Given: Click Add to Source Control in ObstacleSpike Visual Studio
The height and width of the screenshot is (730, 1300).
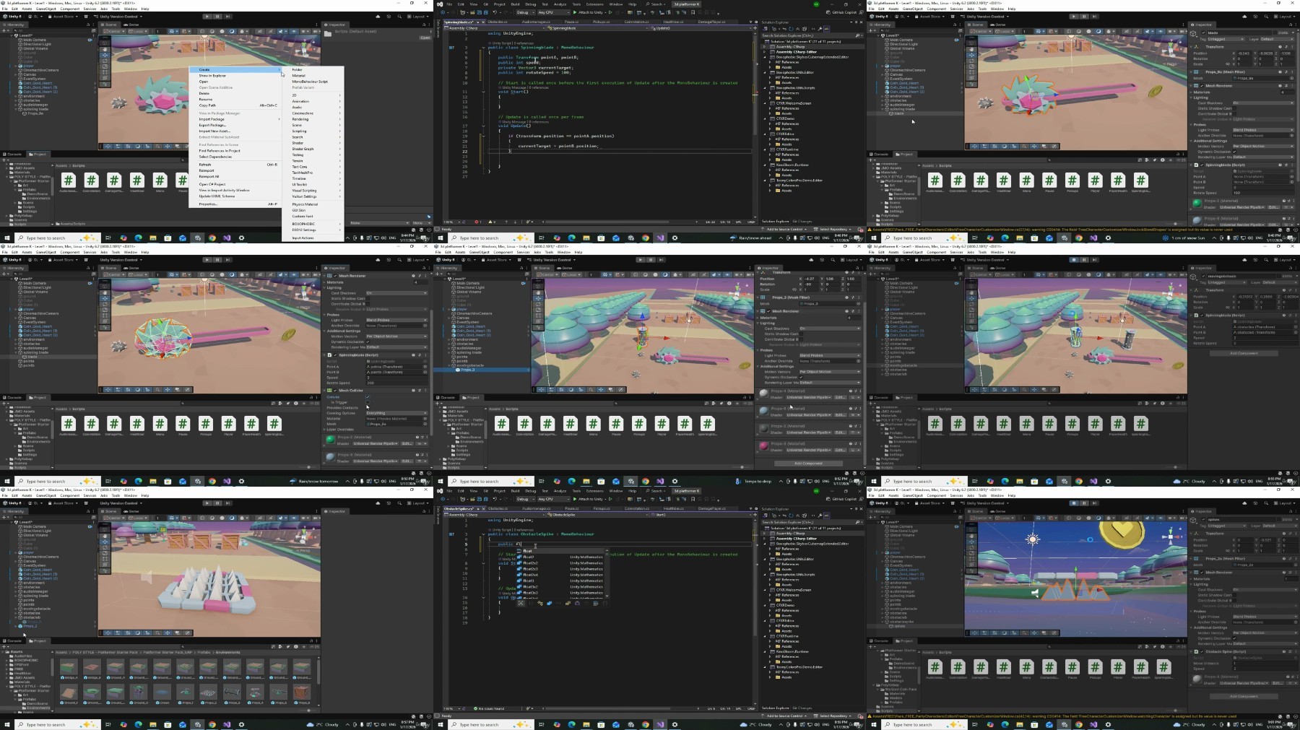Looking at the screenshot, I should point(783,716).
